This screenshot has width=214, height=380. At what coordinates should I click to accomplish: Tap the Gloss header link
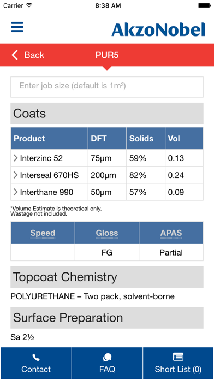pos(107,233)
